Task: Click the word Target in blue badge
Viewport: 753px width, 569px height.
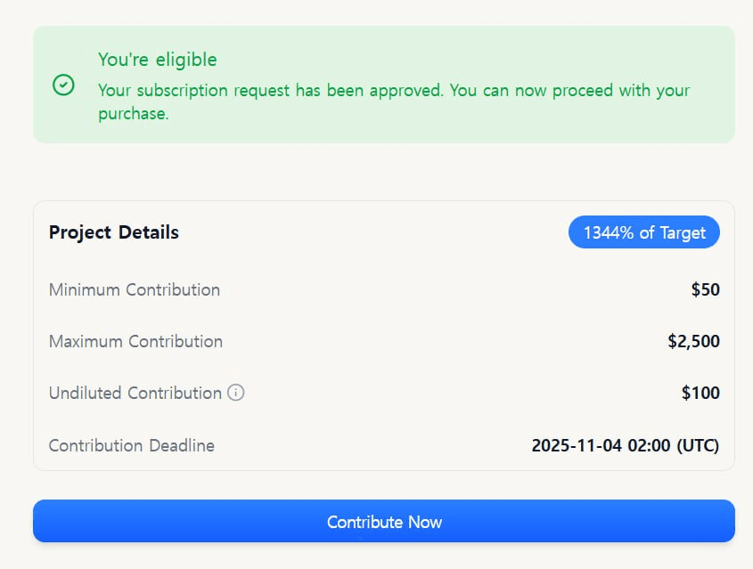Action: coord(683,232)
